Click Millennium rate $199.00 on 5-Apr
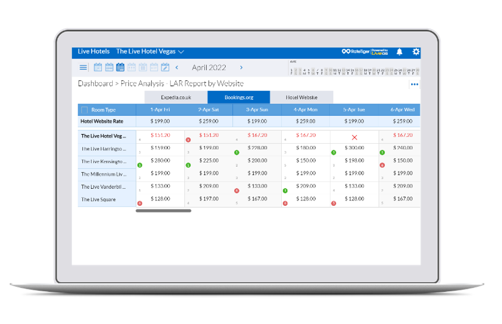Viewport: 502px width, 324px height. pyautogui.click(x=354, y=173)
